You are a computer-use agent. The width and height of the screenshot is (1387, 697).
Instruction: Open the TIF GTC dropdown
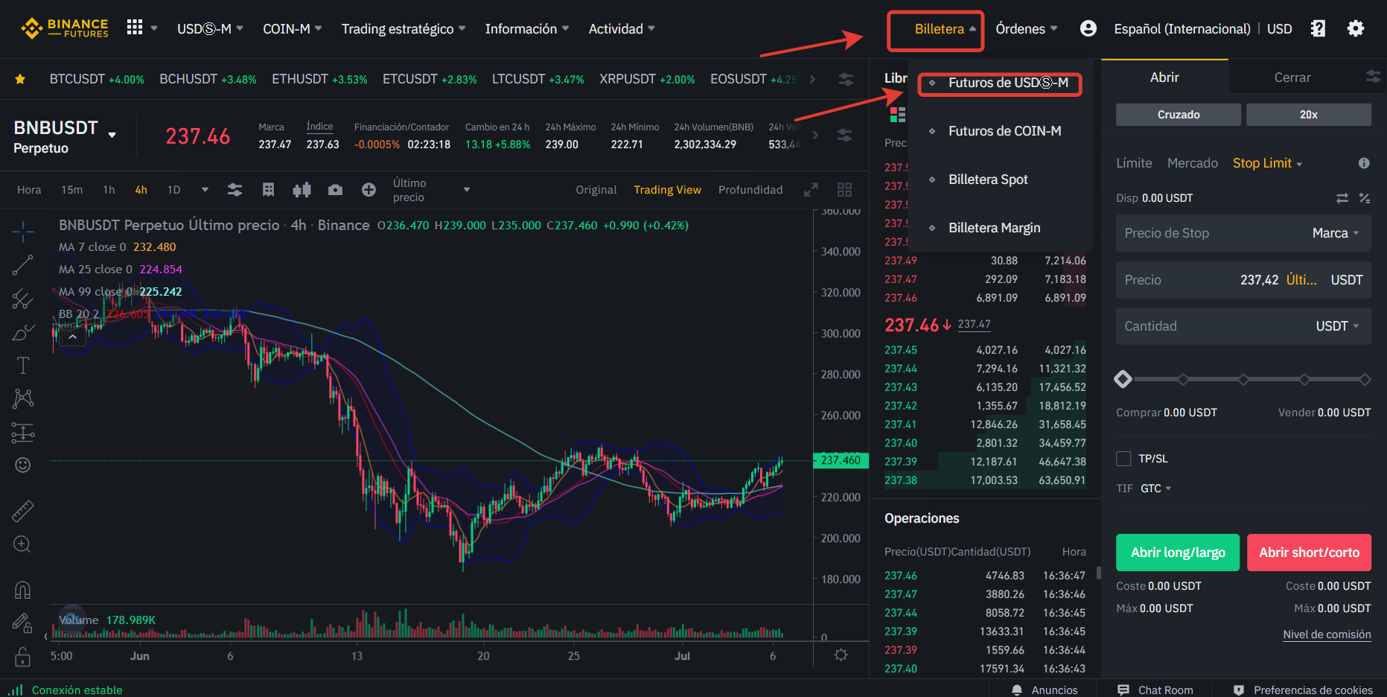(x=1155, y=488)
